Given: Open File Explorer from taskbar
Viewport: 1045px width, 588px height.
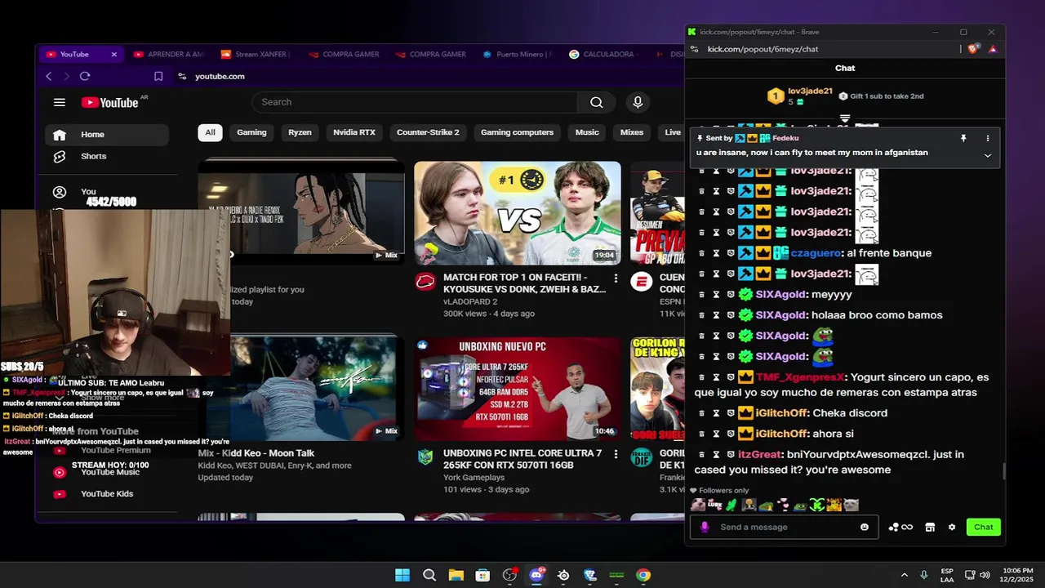Looking at the screenshot, I should tap(456, 575).
